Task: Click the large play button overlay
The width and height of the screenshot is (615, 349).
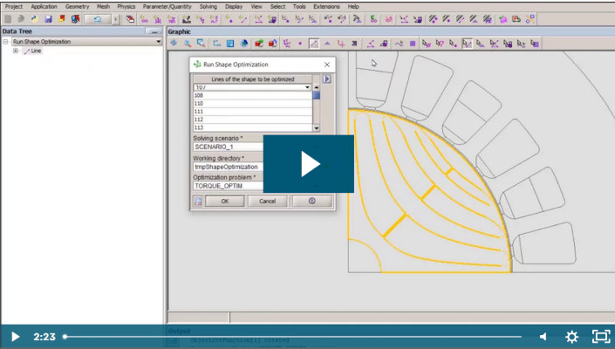Action: click(x=308, y=164)
